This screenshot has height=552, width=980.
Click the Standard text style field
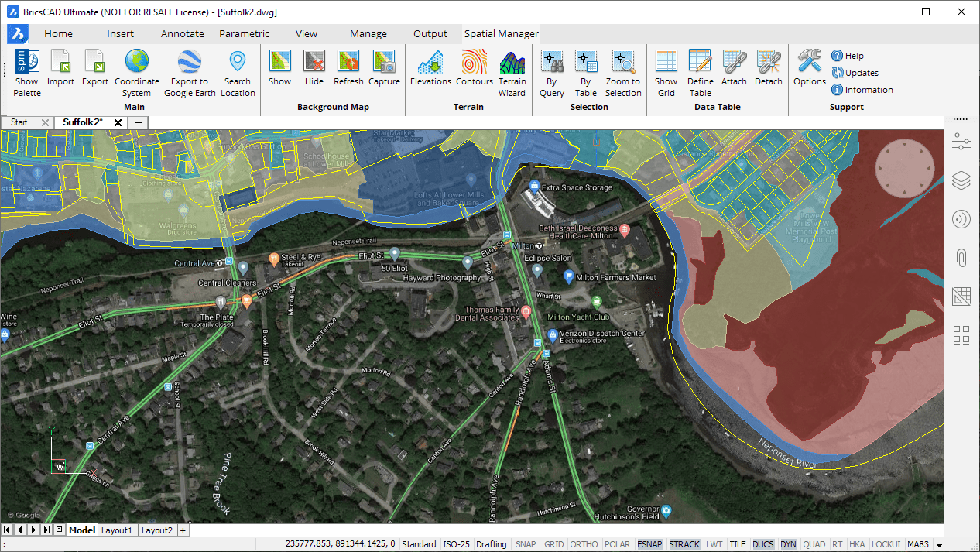pos(419,544)
